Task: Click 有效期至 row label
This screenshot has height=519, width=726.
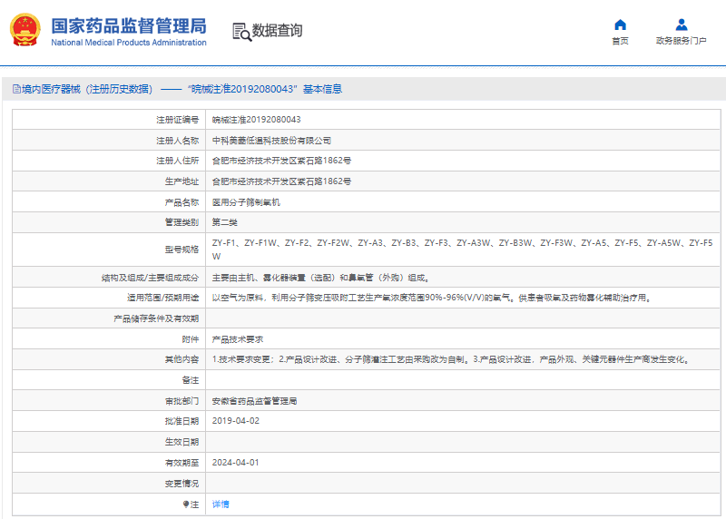Action: click(x=181, y=463)
